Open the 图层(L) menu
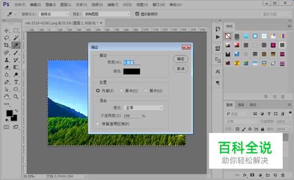This screenshot has height=180, width=294. tap(66, 5)
